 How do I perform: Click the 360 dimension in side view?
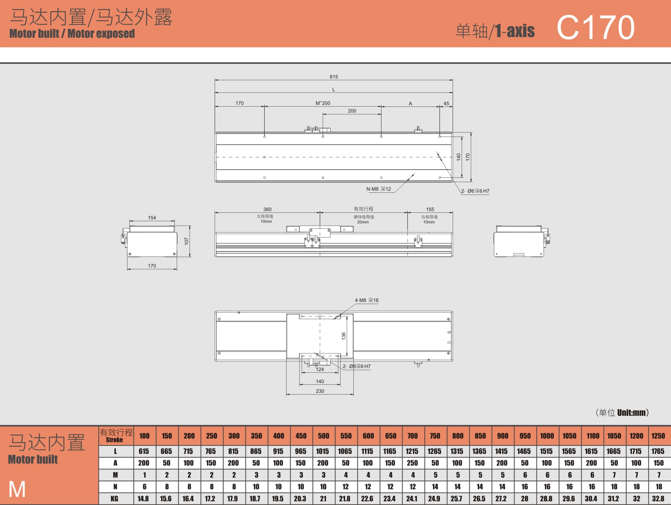[267, 209]
